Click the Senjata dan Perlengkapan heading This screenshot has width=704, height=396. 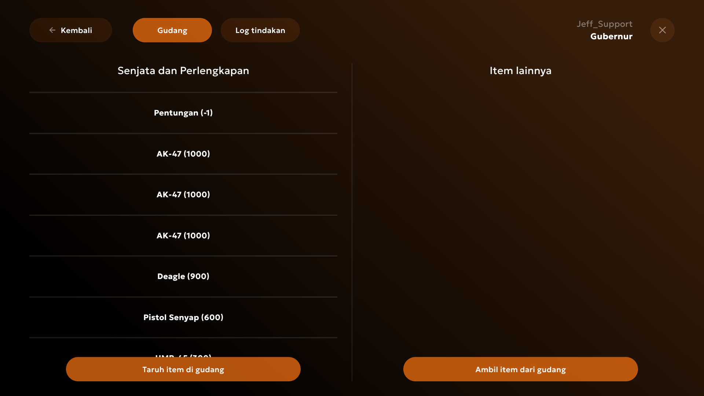(183, 70)
